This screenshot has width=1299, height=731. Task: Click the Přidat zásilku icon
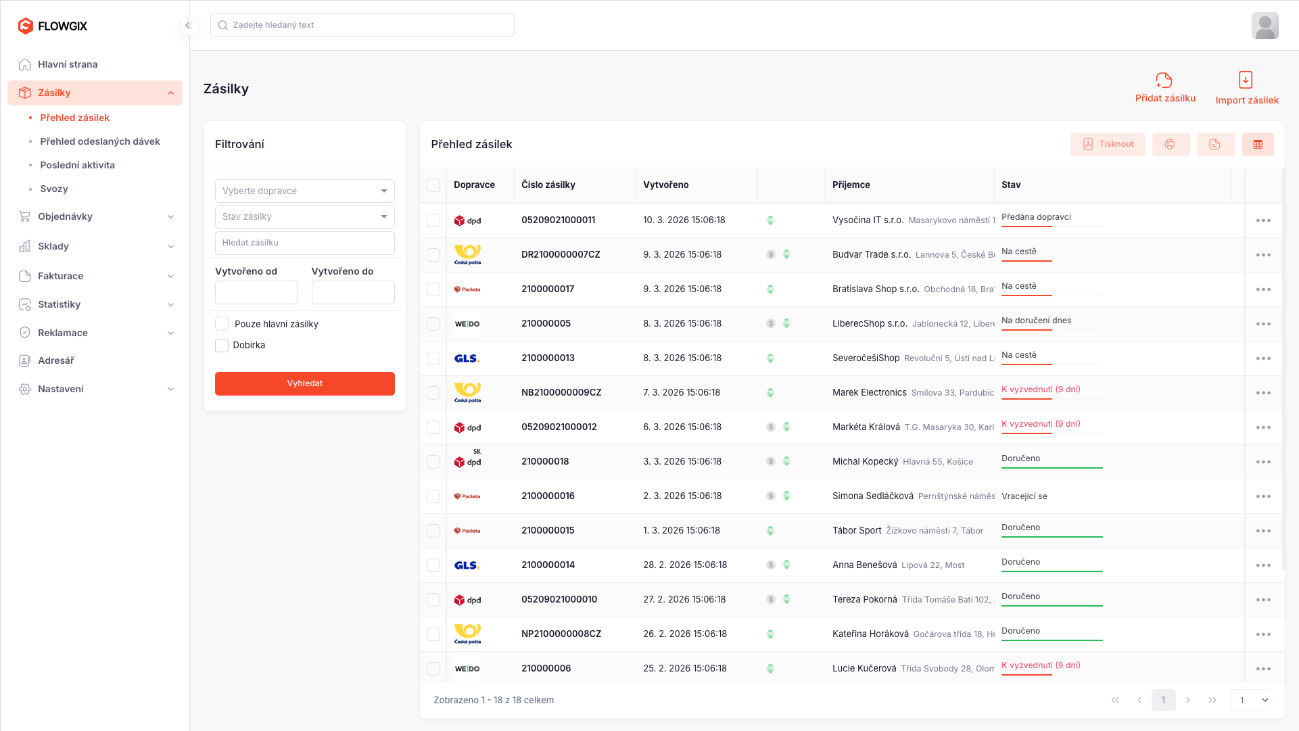point(1164,80)
